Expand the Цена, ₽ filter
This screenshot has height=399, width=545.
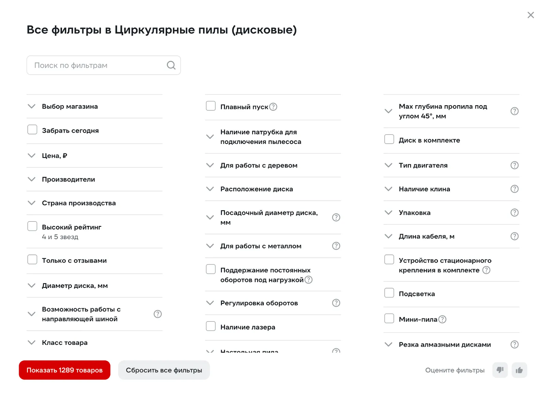(x=54, y=156)
